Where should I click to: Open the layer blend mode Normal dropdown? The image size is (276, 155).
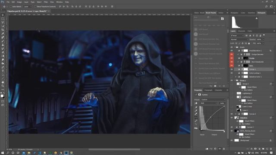[x=239, y=39]
